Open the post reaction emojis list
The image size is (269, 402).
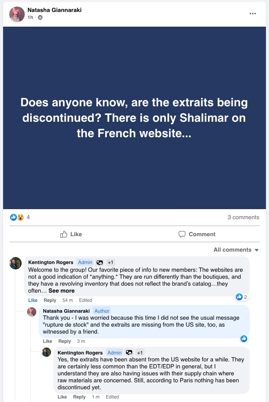(x=17, y=217)
